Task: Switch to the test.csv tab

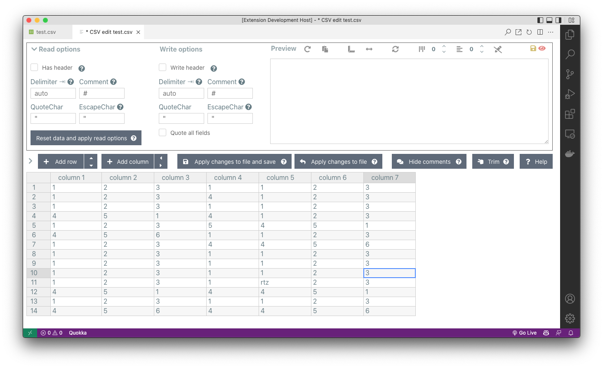Action: (x=47, y=31)
